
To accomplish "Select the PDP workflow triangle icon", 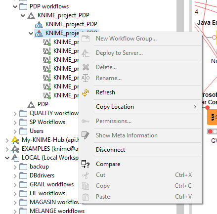I will (x=31, y=104).
